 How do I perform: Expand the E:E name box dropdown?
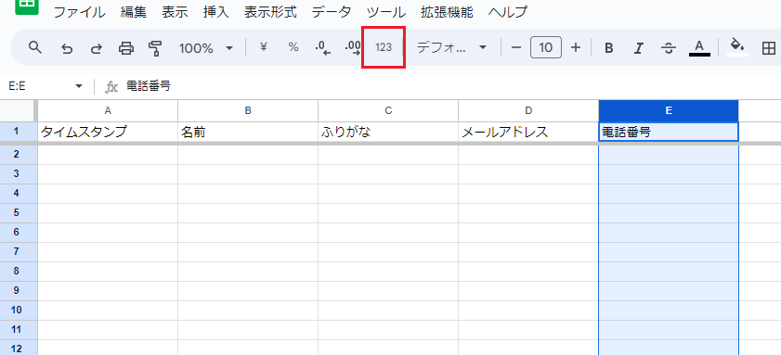coord(79,86)
